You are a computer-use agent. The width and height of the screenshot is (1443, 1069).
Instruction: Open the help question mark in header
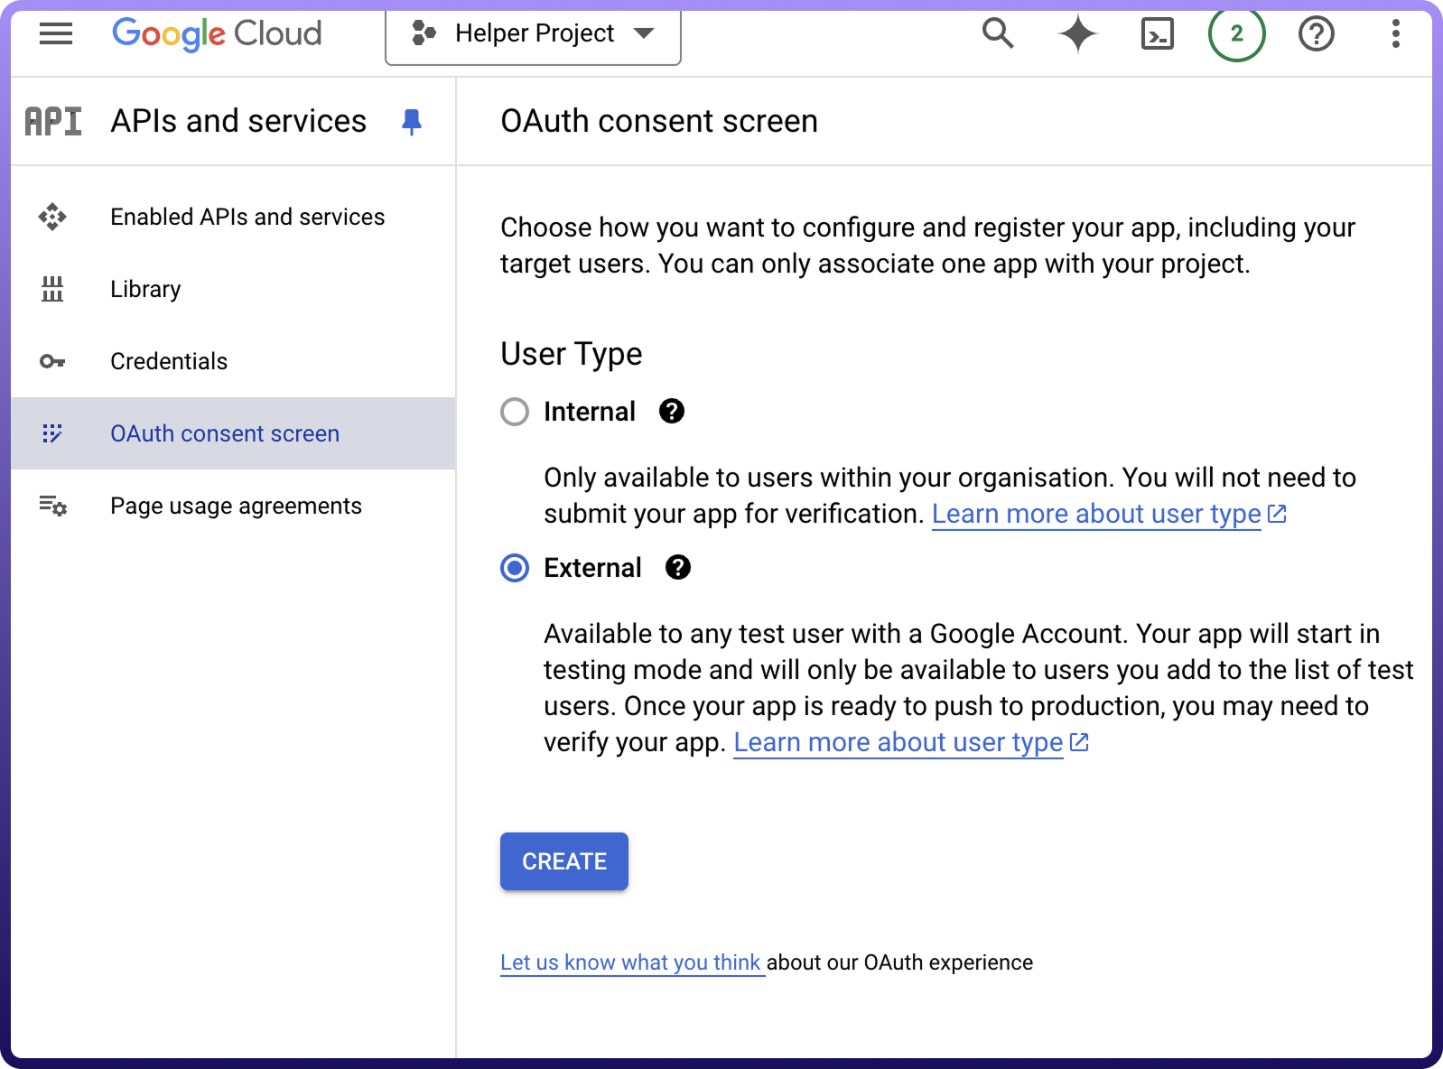coord(1316,34)
